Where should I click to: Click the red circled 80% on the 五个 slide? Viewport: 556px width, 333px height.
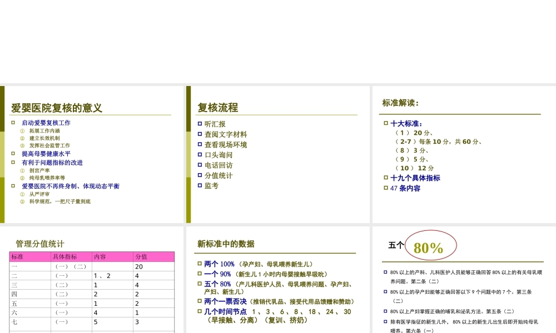click(x=429, y=245)
